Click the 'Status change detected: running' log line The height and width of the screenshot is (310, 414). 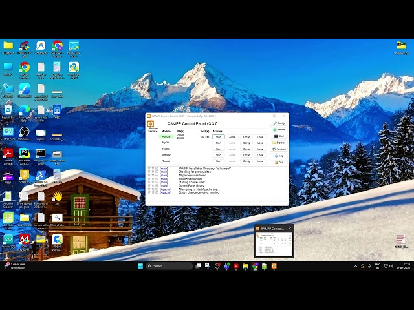199,192
